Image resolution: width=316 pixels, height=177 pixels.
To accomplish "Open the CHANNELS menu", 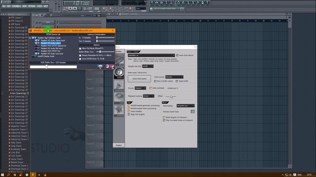I will point(16,6).
